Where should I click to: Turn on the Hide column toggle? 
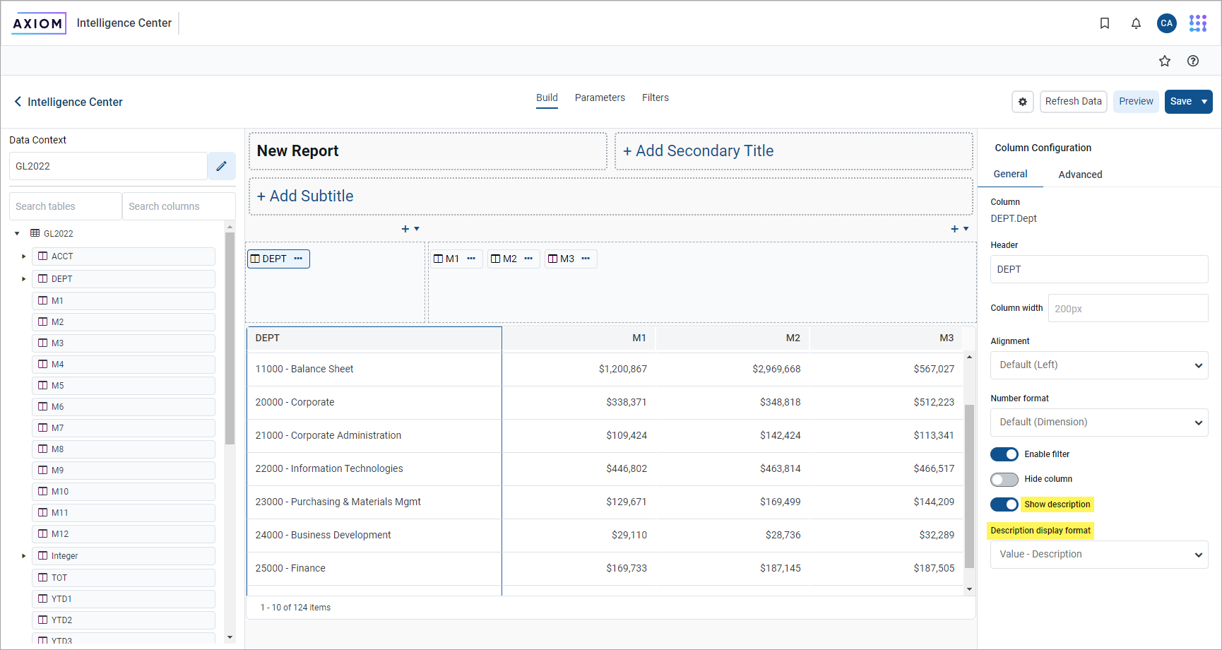1004,480
